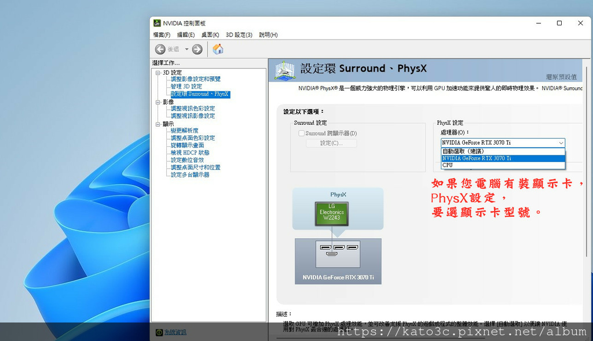Go back with the back arrow button
Screen dimensions: 593x341
(160, 49)
